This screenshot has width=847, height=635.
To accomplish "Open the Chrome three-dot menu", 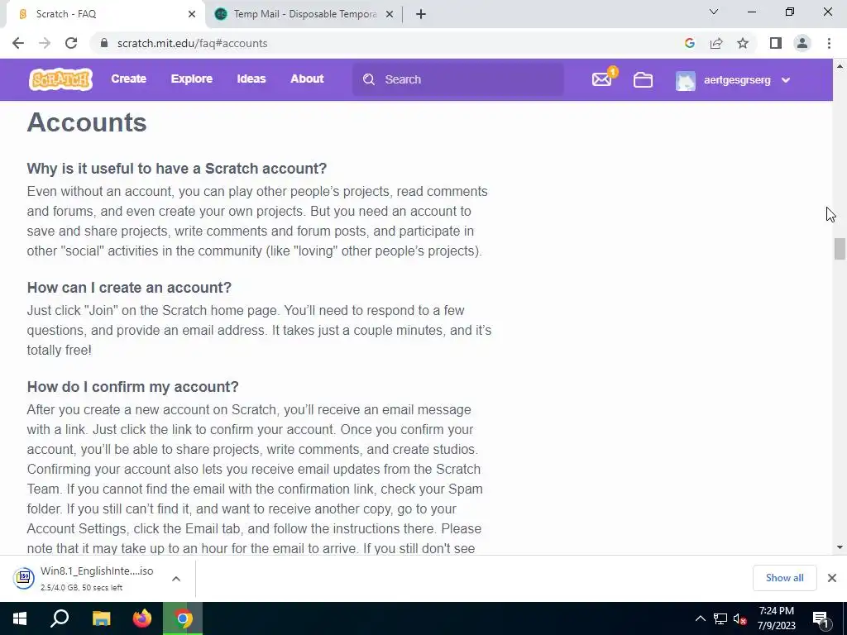I will 829,43.
